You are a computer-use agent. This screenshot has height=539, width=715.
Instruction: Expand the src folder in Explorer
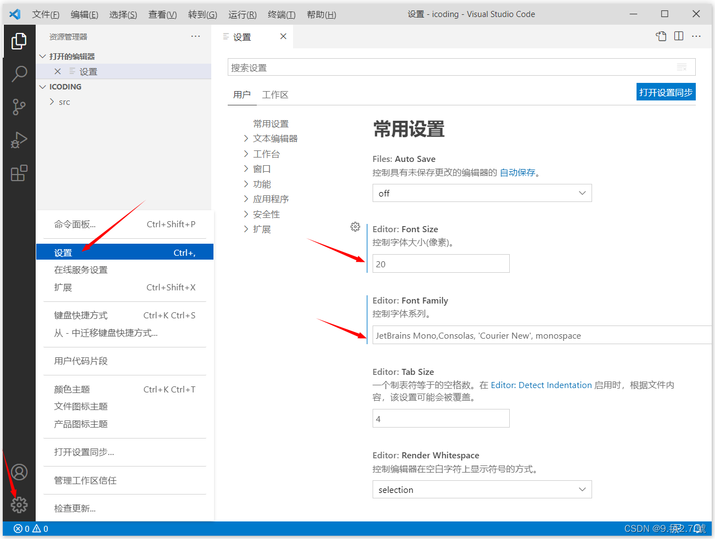click(64, 102)
